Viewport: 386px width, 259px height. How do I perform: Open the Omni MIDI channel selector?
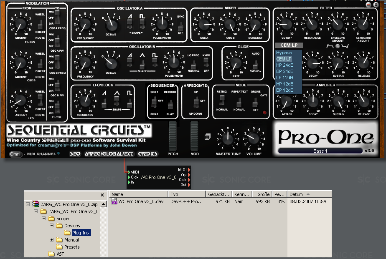pos(15,154)
